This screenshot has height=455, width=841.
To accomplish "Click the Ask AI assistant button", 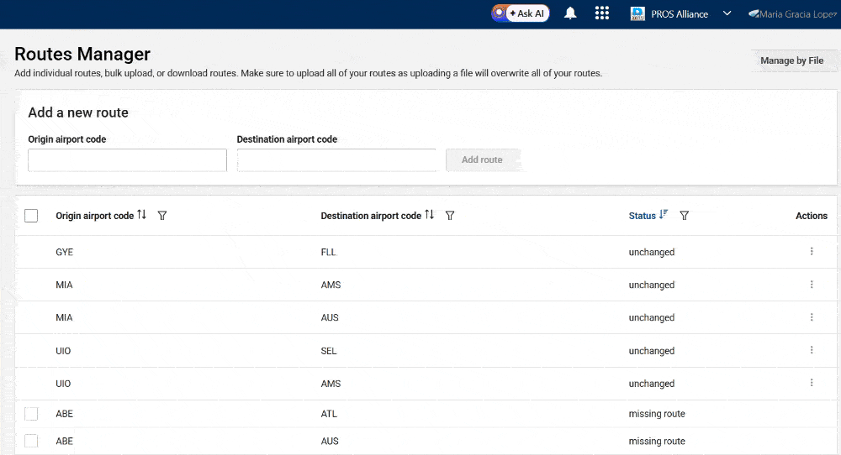I will (526, 13).
